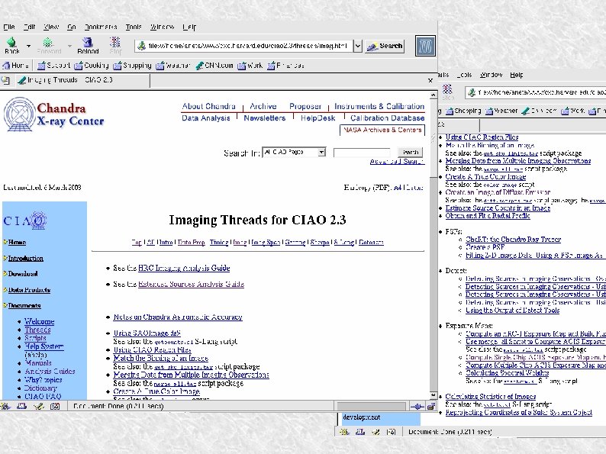
Task: Open the Edit menu
Action: click(x=29, y=27)
